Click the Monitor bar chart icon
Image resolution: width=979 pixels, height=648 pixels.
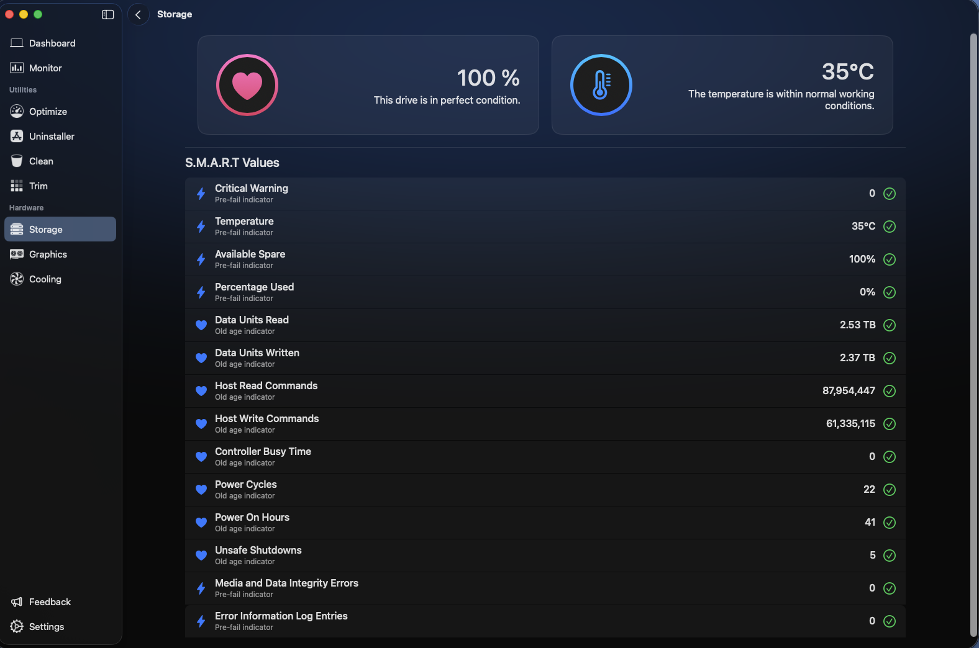(x=17, y=68)
